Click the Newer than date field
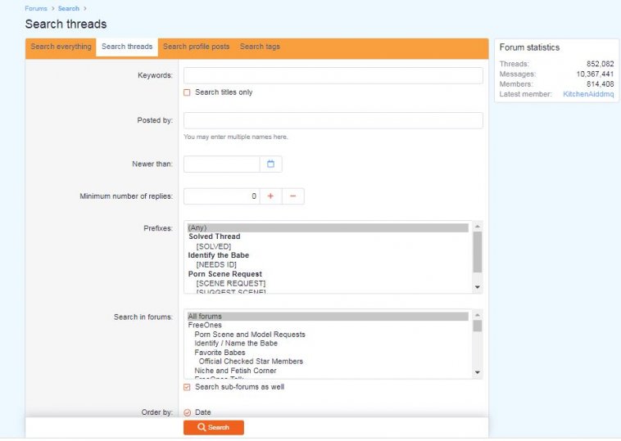Image resolution: width=621 pixels, height=441 pixels. pos(221,164)
